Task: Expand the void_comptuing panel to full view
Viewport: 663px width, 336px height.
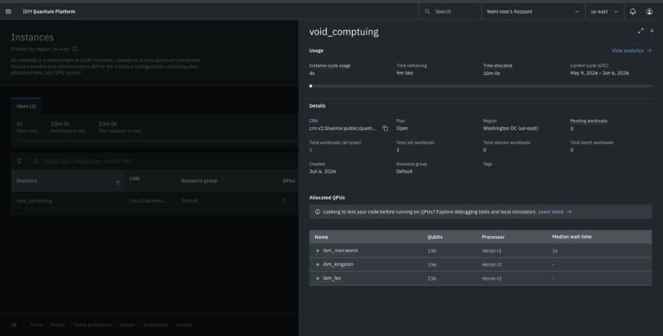Action: 640,31
